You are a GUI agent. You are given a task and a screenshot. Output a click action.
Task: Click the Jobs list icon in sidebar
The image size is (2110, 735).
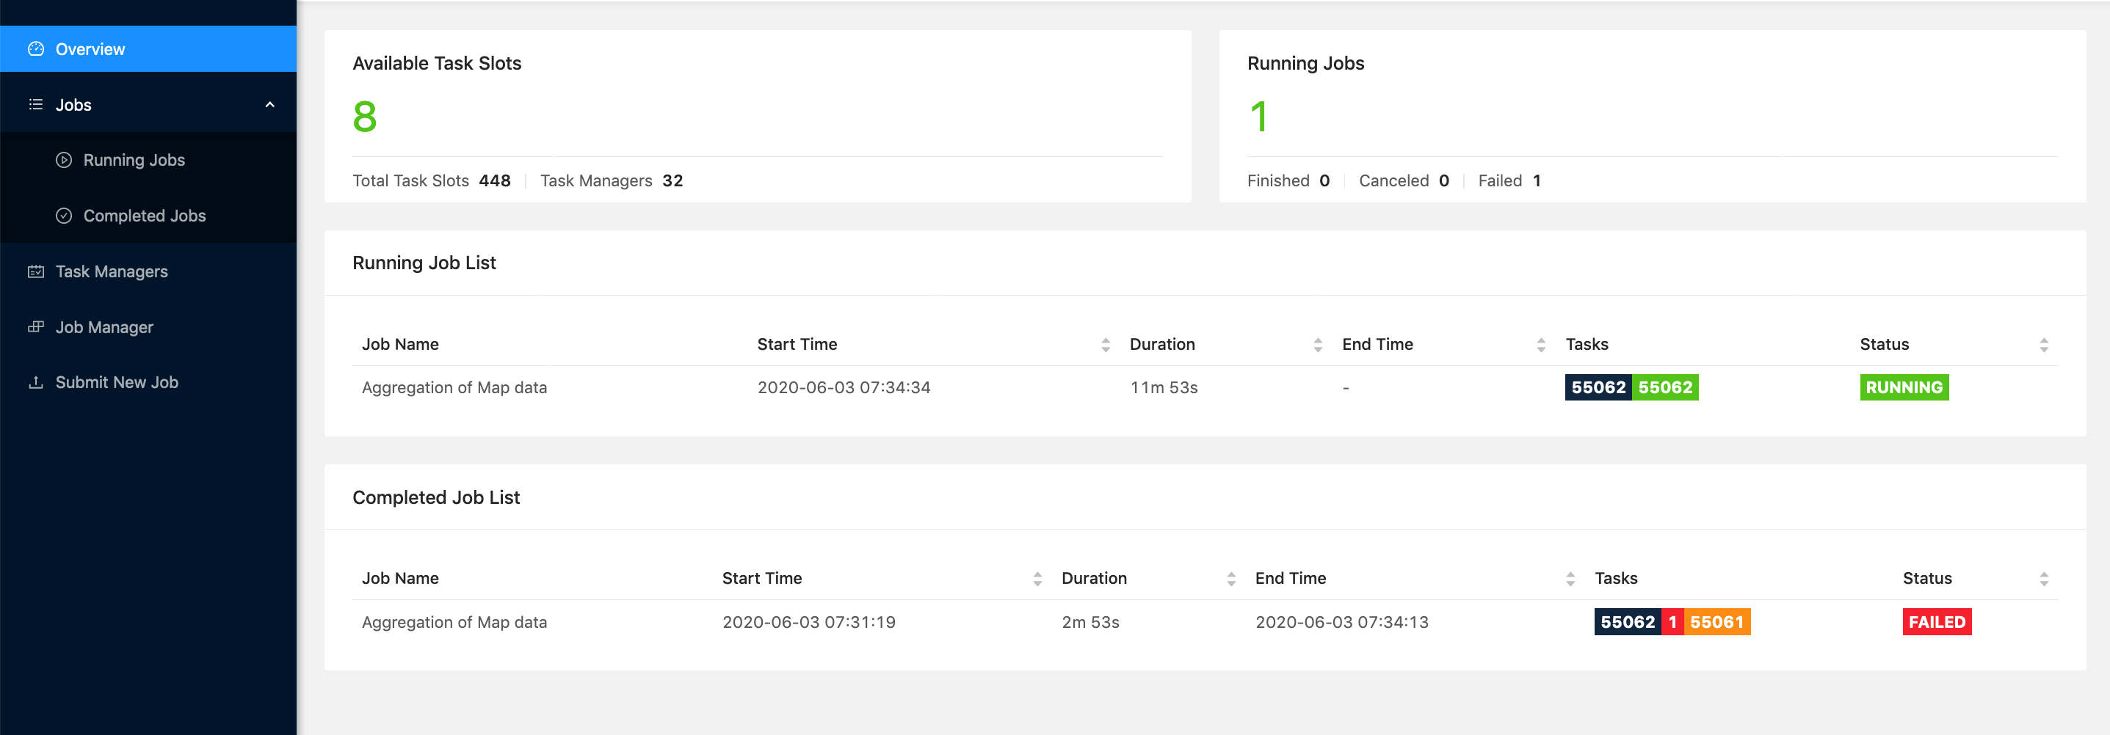[36, 105]
